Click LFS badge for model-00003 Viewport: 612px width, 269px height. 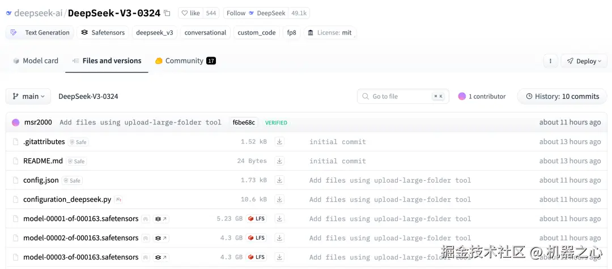[x=256, y=257]
